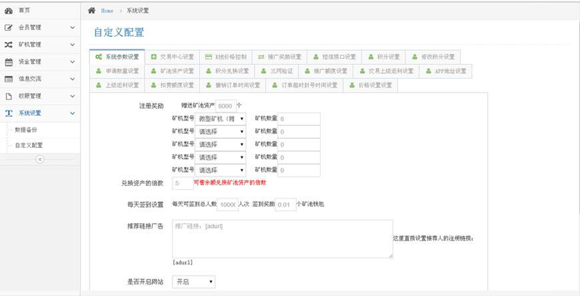Switch to the 价格设置设置 tab
Image resolution: width=580 pixels, height=296 pixels.
pos(370,85)
